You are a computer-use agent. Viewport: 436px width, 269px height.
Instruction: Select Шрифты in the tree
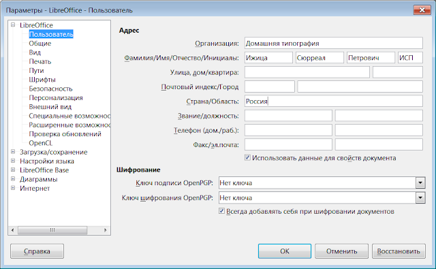coord(42,80)
